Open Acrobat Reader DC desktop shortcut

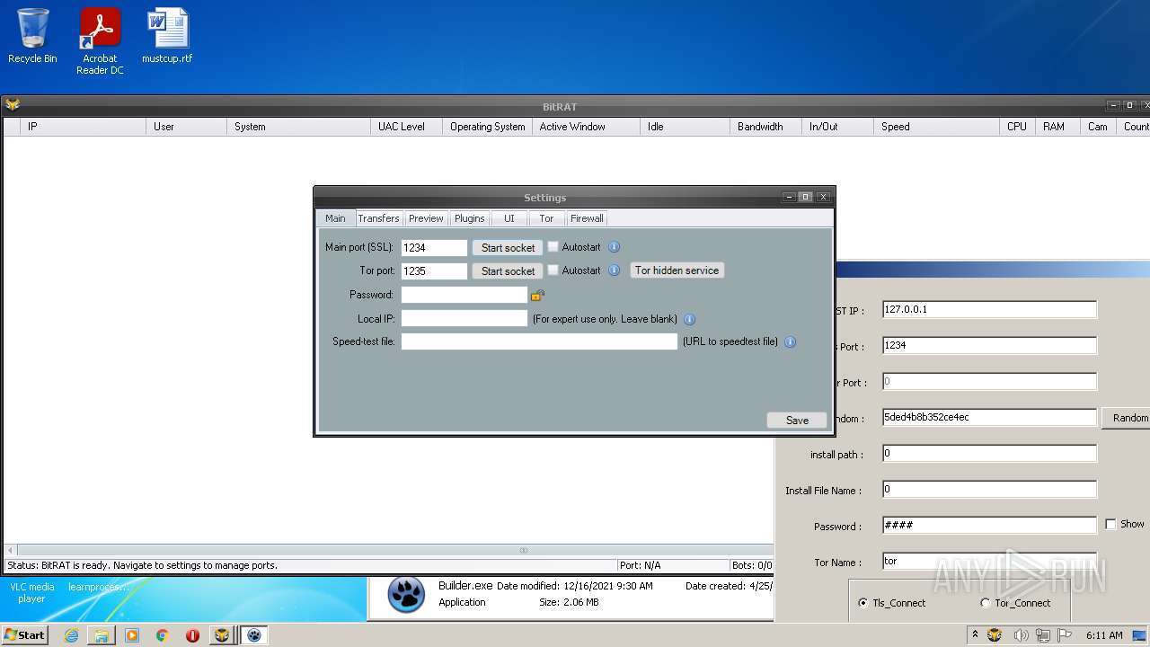100,40
